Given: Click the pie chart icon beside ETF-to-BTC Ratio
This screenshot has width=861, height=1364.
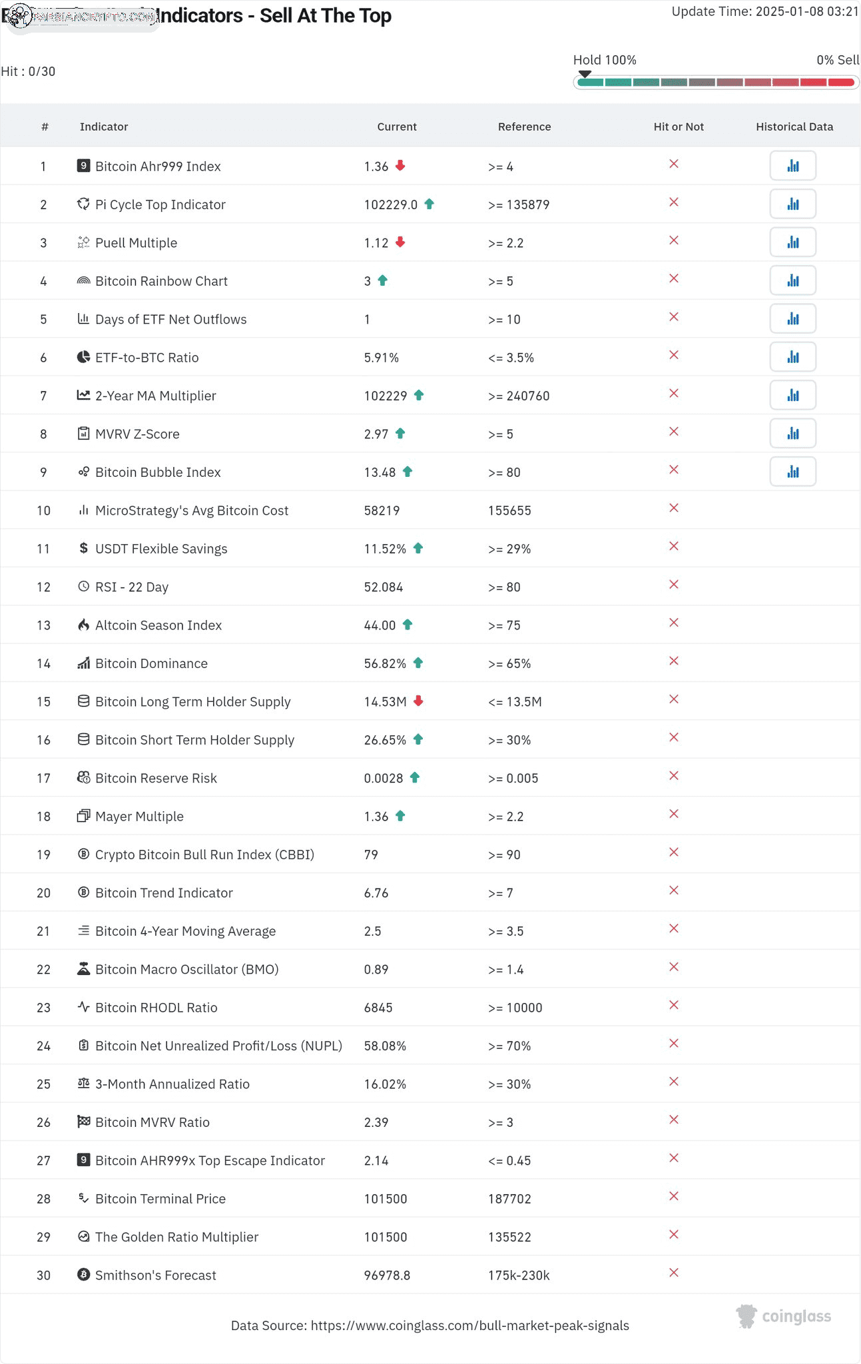Looking at the screenshot, I should tap(83, 356).
